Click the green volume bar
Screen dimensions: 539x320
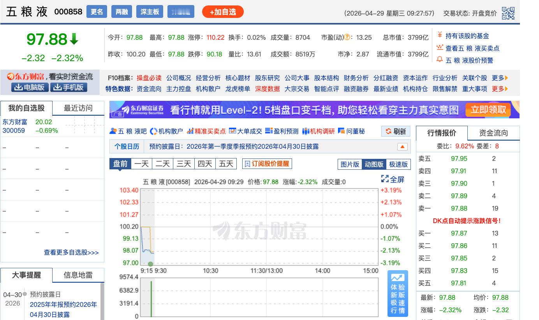[x=151, y=299]
